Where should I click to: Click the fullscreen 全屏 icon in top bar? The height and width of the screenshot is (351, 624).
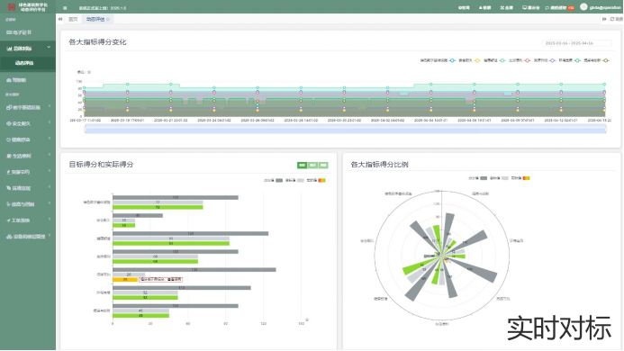pos(502,7)
